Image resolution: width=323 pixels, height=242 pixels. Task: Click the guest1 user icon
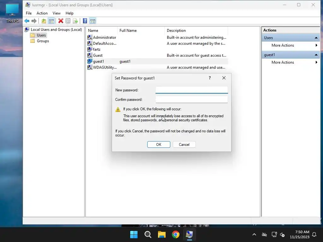pyautogui.click(x=90, y=61)
